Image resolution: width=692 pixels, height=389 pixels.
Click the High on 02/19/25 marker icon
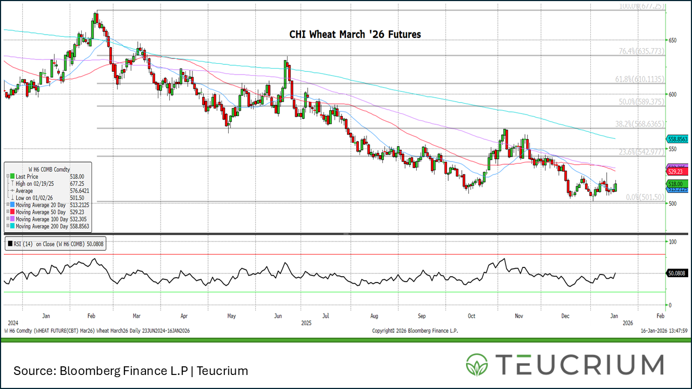[x=12, y=184]
